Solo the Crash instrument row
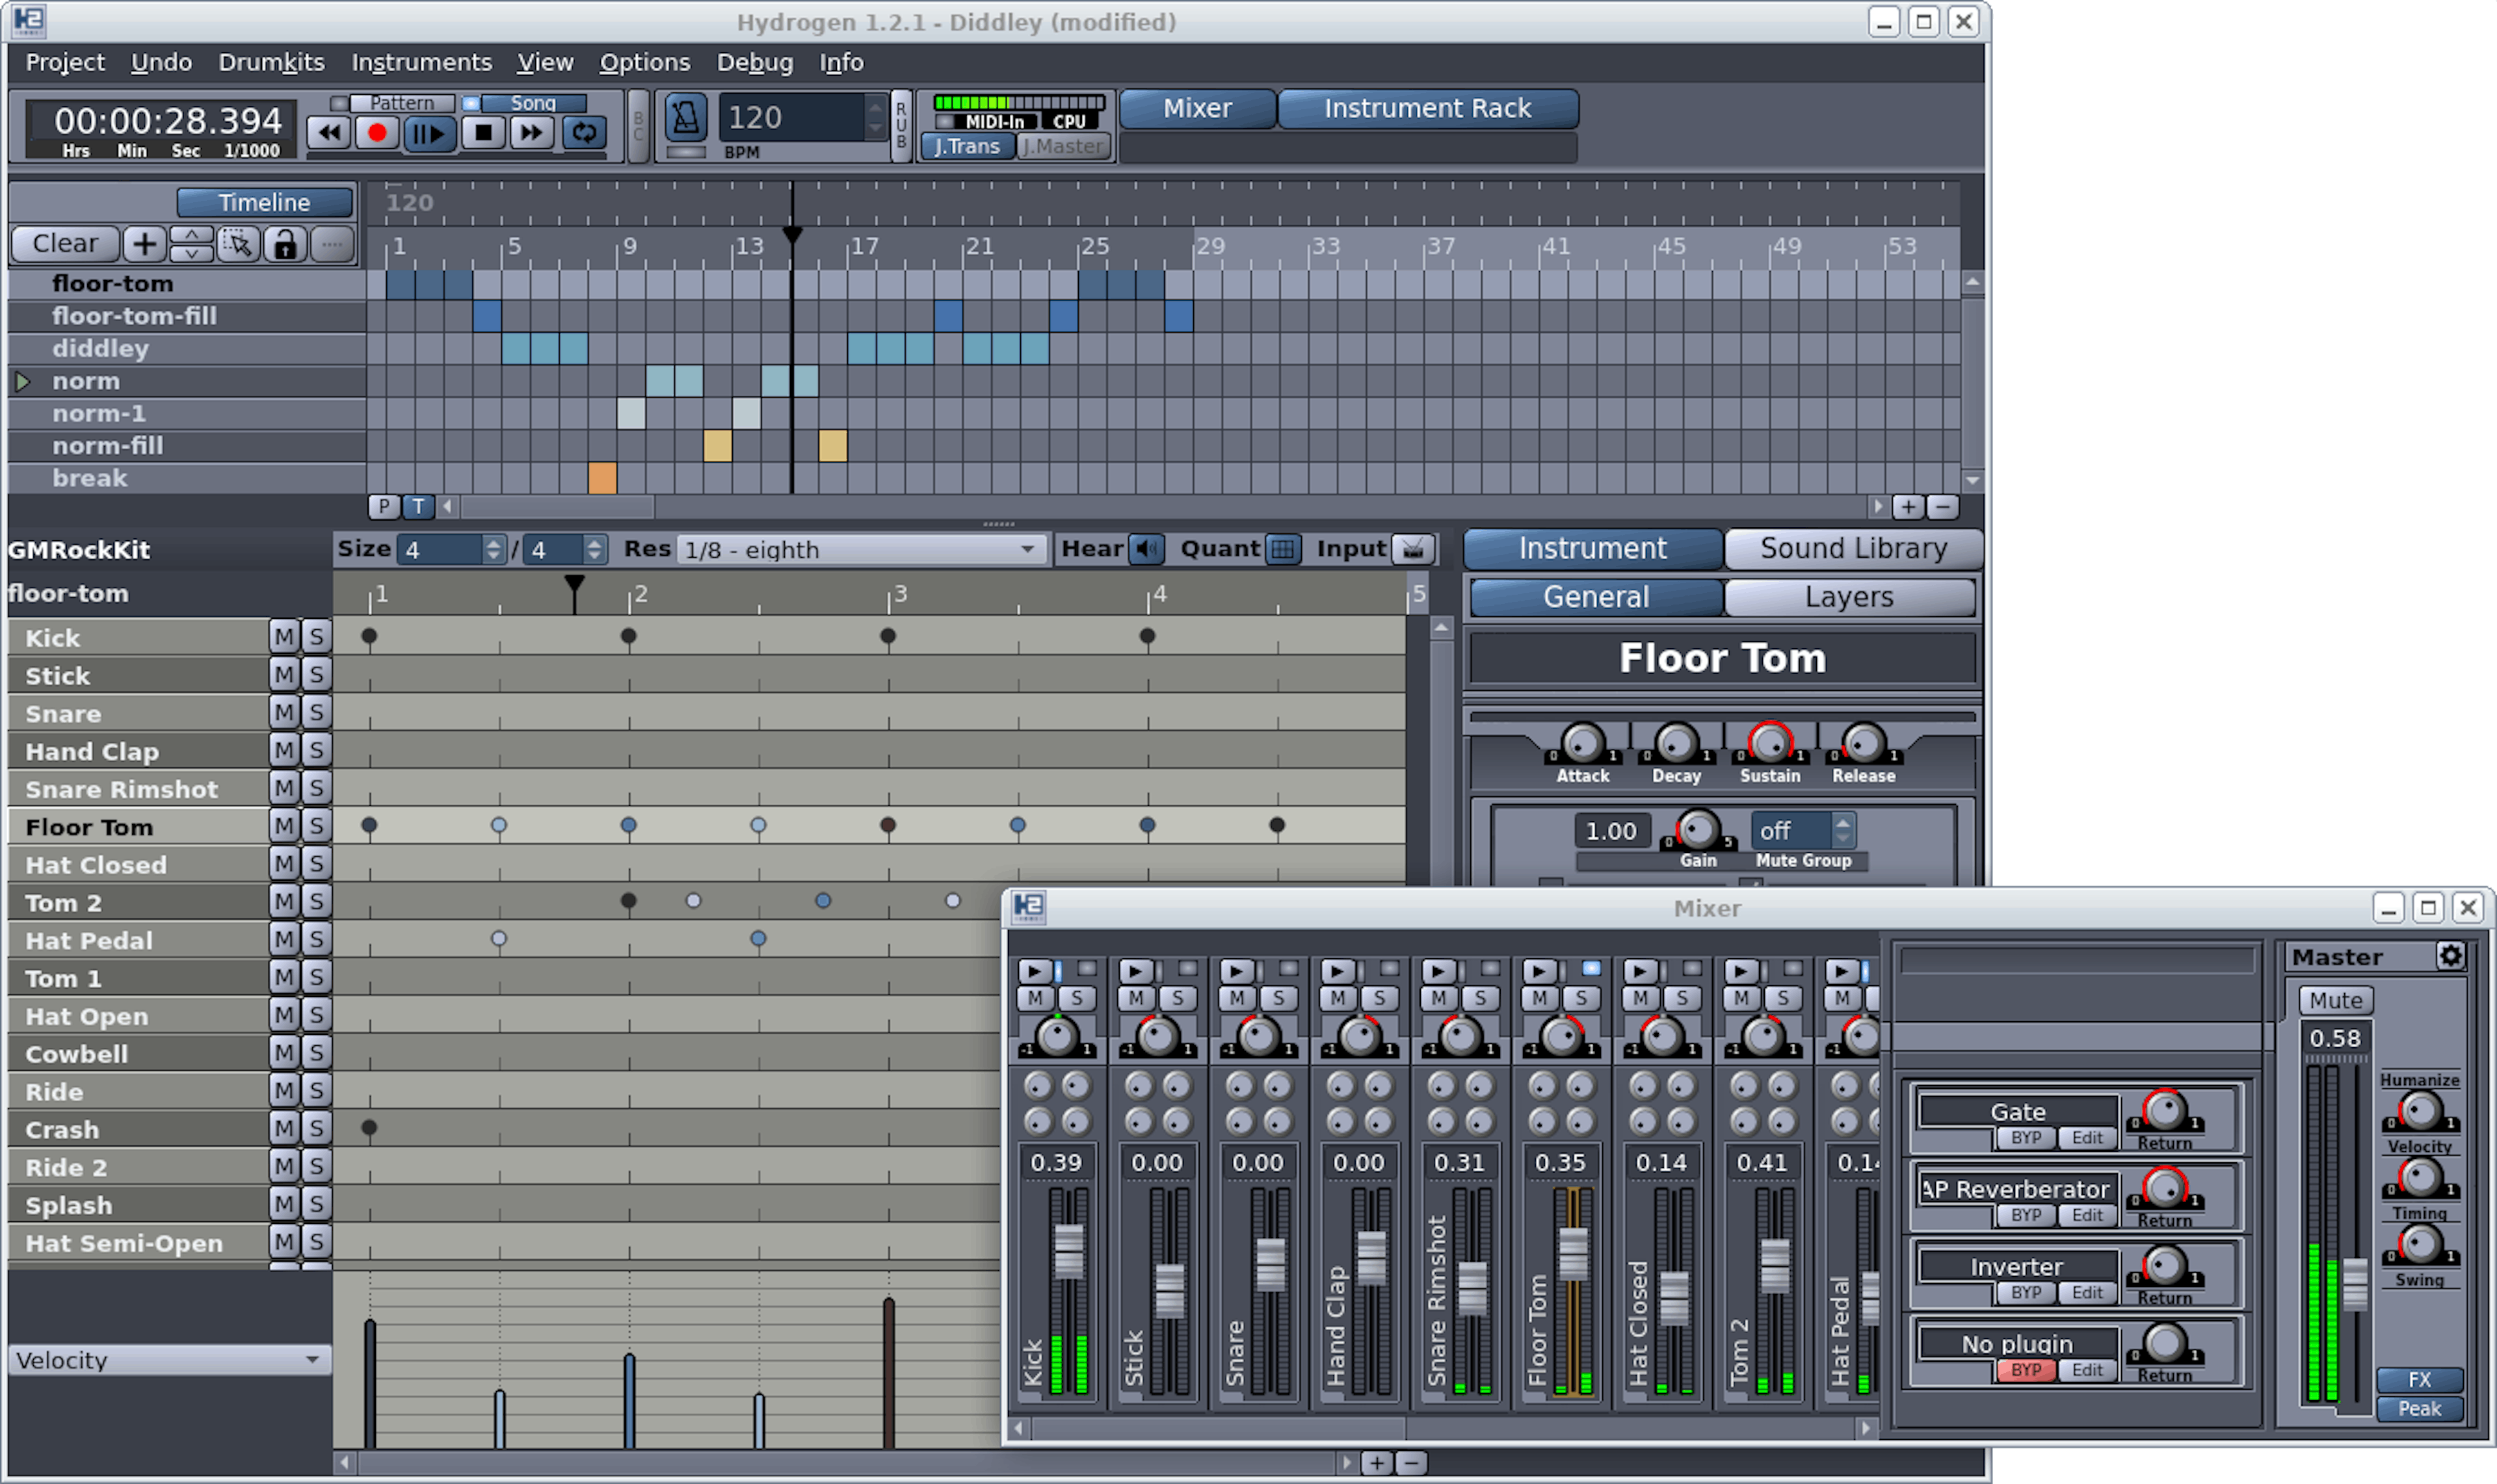Viewport: 2497px width, 1484px height. (316, 1129)
